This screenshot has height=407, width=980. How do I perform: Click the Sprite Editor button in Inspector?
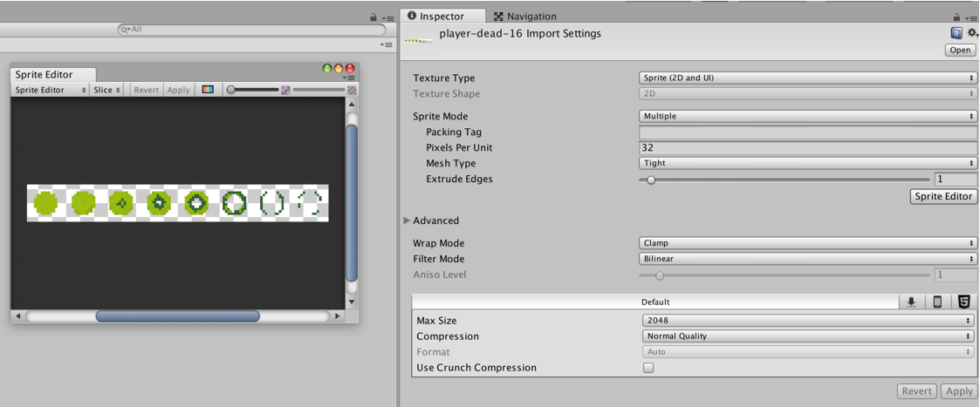[943, 197]
